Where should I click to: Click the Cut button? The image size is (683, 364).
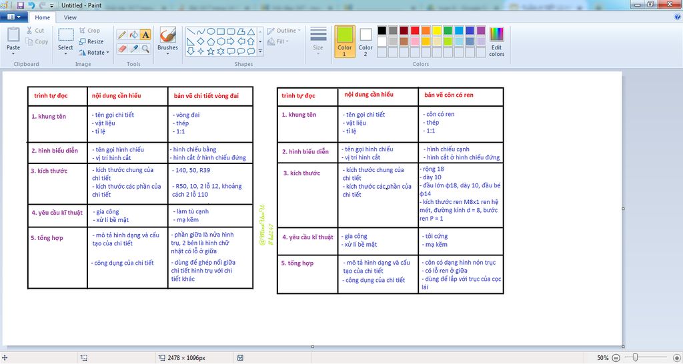point(35,31)
